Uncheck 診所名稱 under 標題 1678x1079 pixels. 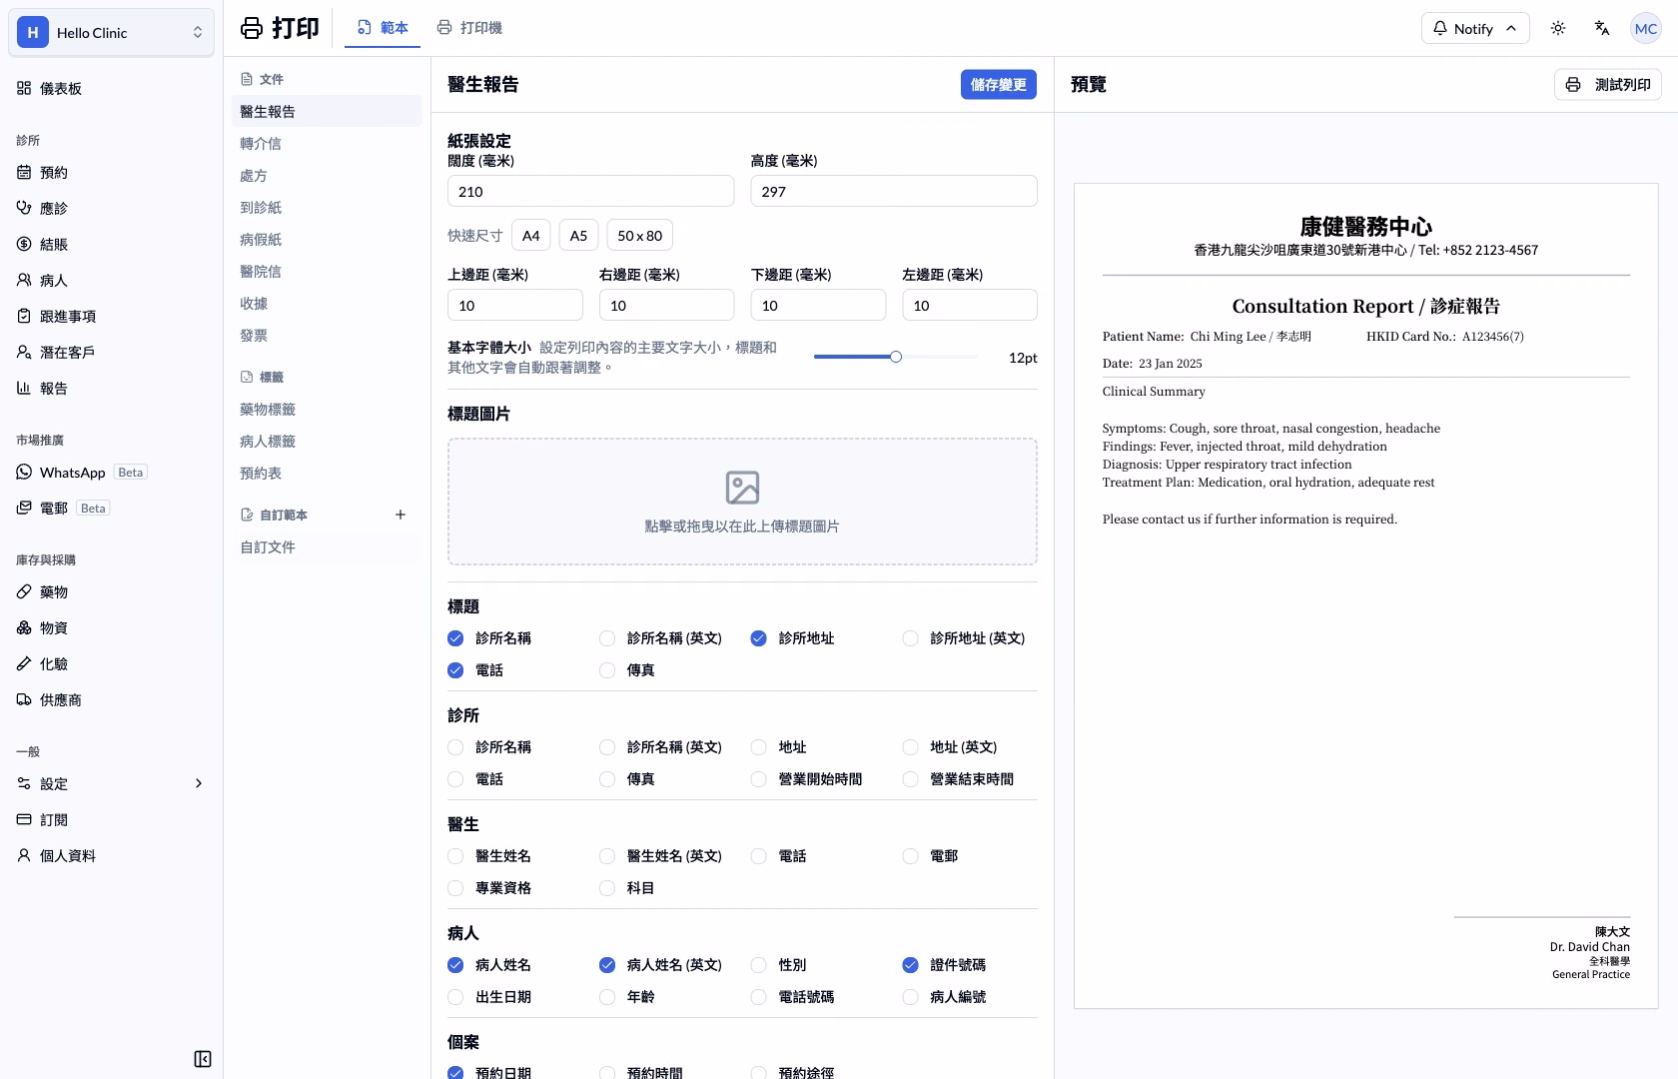pos(455,638)
